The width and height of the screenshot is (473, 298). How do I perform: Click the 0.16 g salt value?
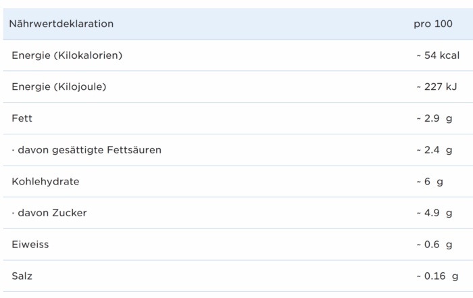(x=437, y=276)
